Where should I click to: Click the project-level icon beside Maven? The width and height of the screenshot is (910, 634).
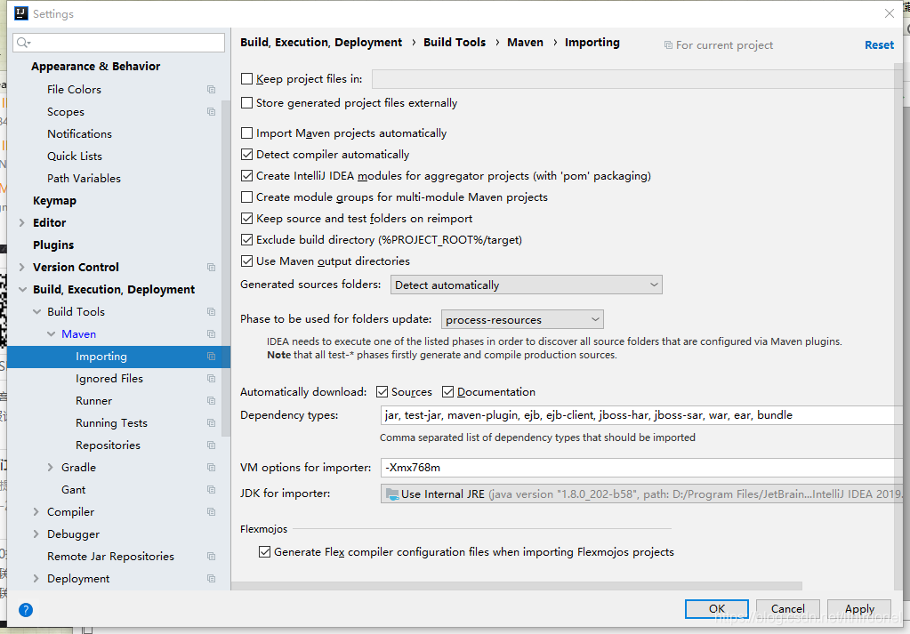[211, 334]
